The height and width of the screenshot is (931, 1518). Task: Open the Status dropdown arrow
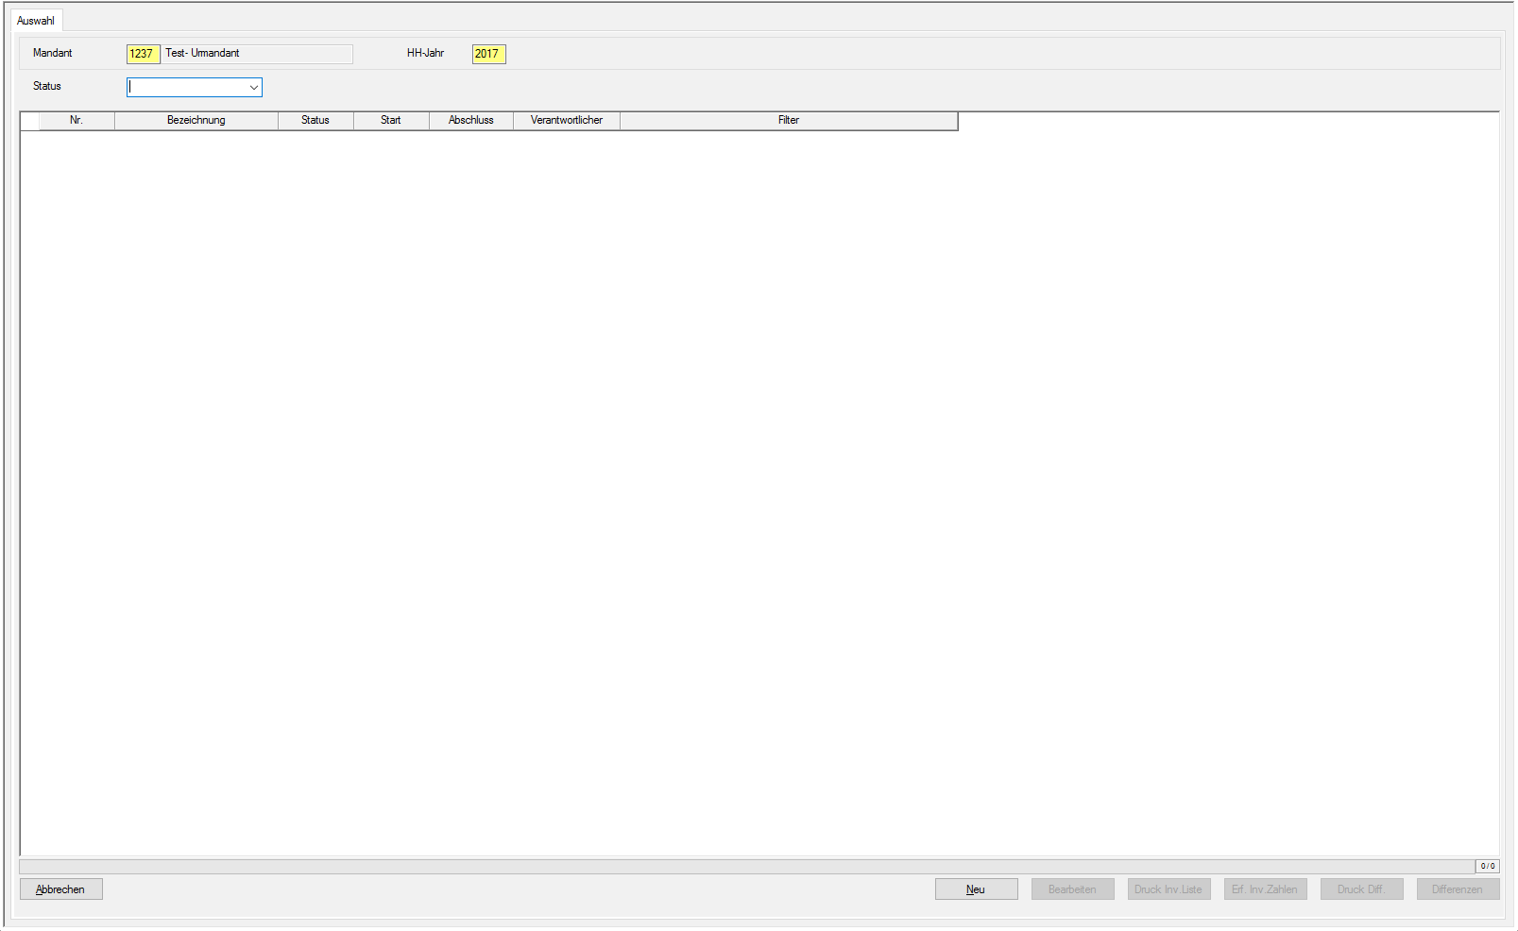coord(253,88)
